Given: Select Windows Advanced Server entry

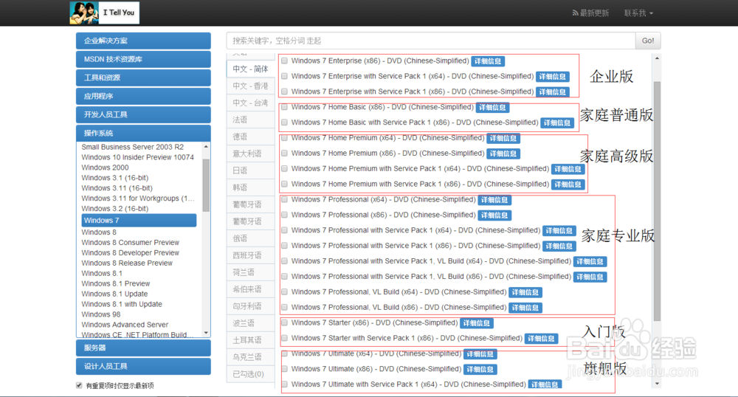Looking at the screenshot, I should 125,325.
